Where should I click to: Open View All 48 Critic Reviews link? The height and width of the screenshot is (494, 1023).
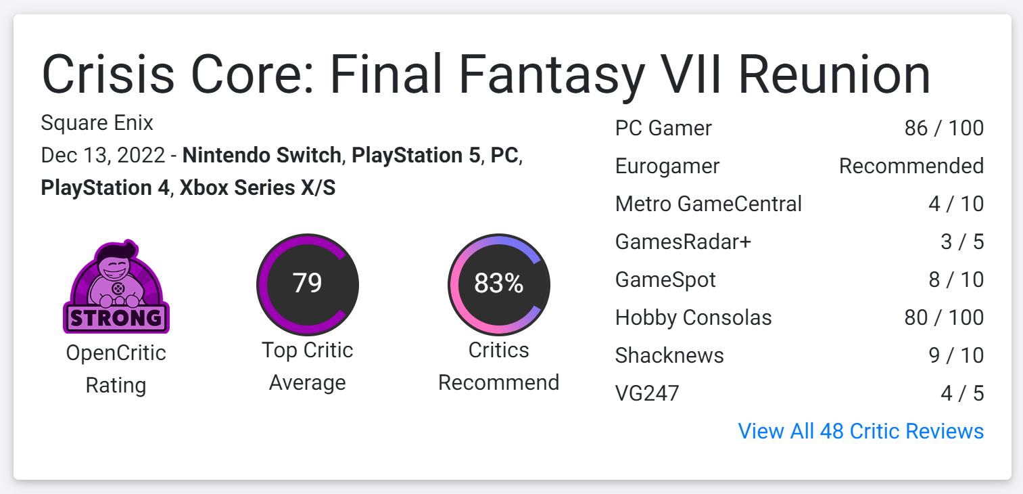(861, 431)
